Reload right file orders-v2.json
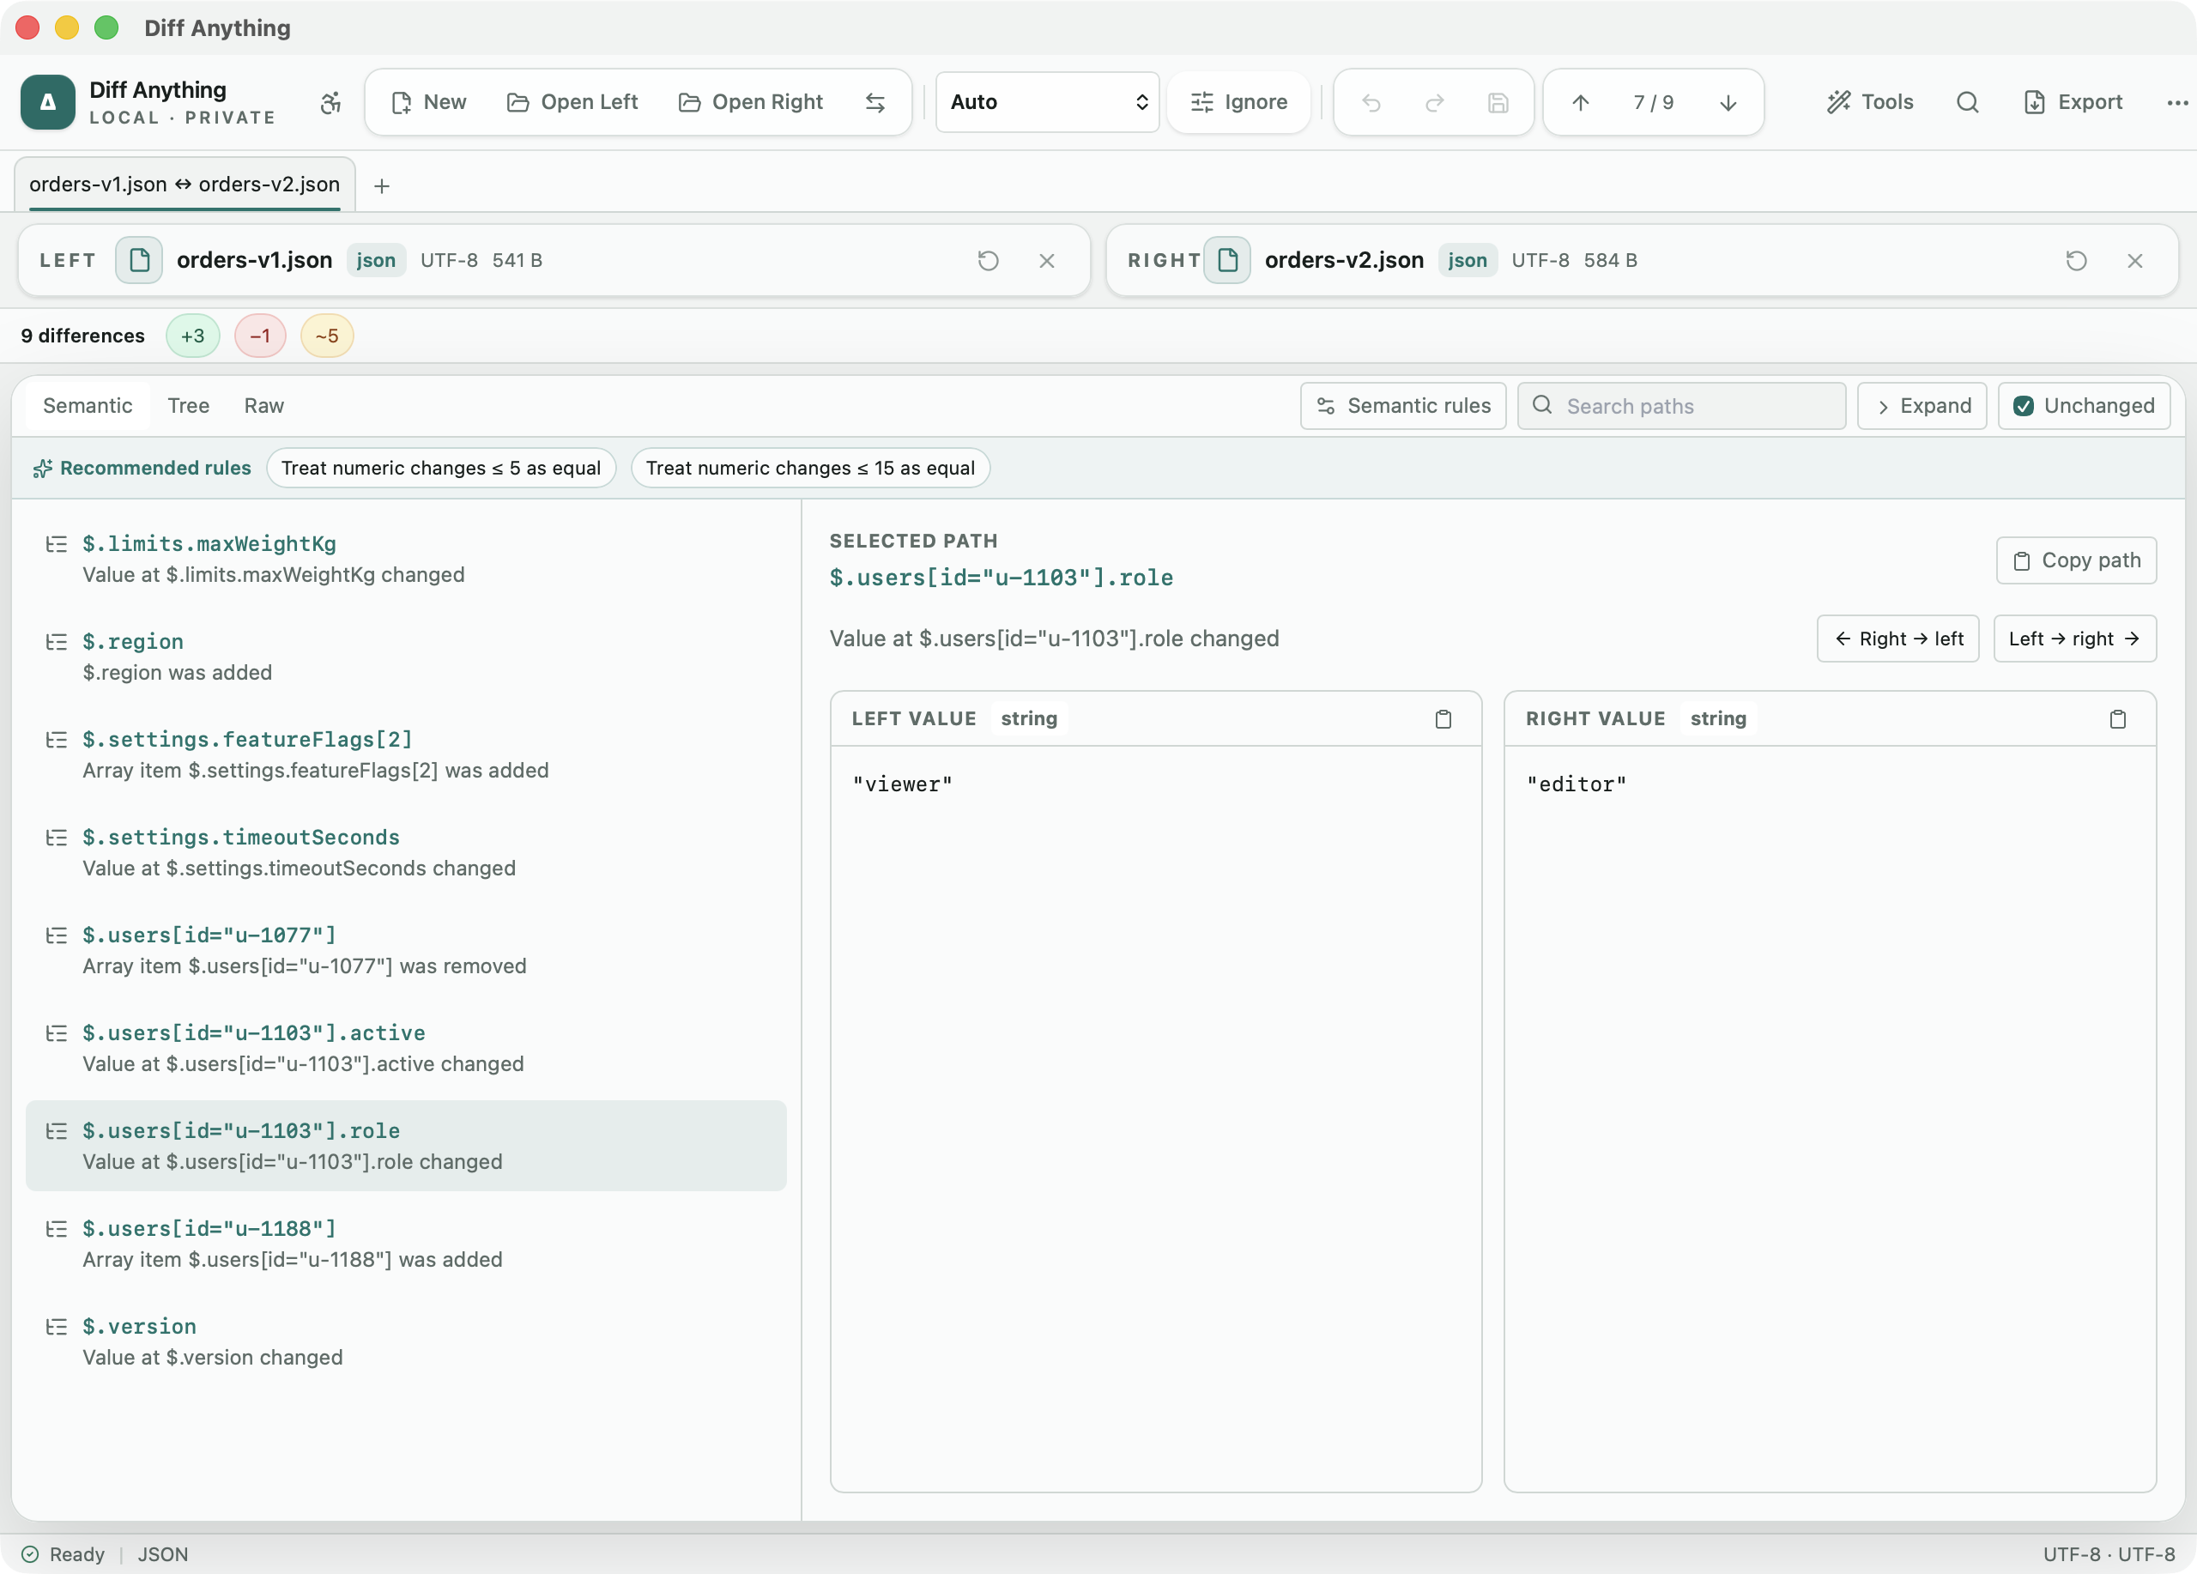The image size is (2197, 1574). coord(2076,261)
